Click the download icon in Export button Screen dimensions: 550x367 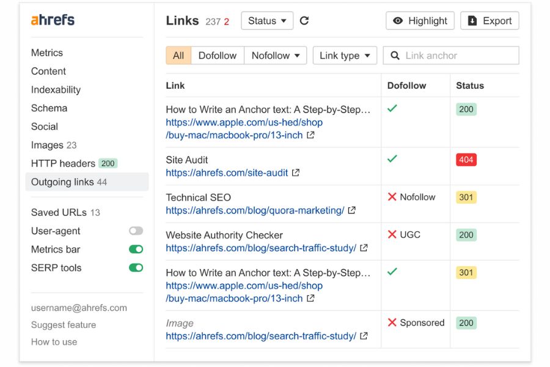click(x=472, y=21)
